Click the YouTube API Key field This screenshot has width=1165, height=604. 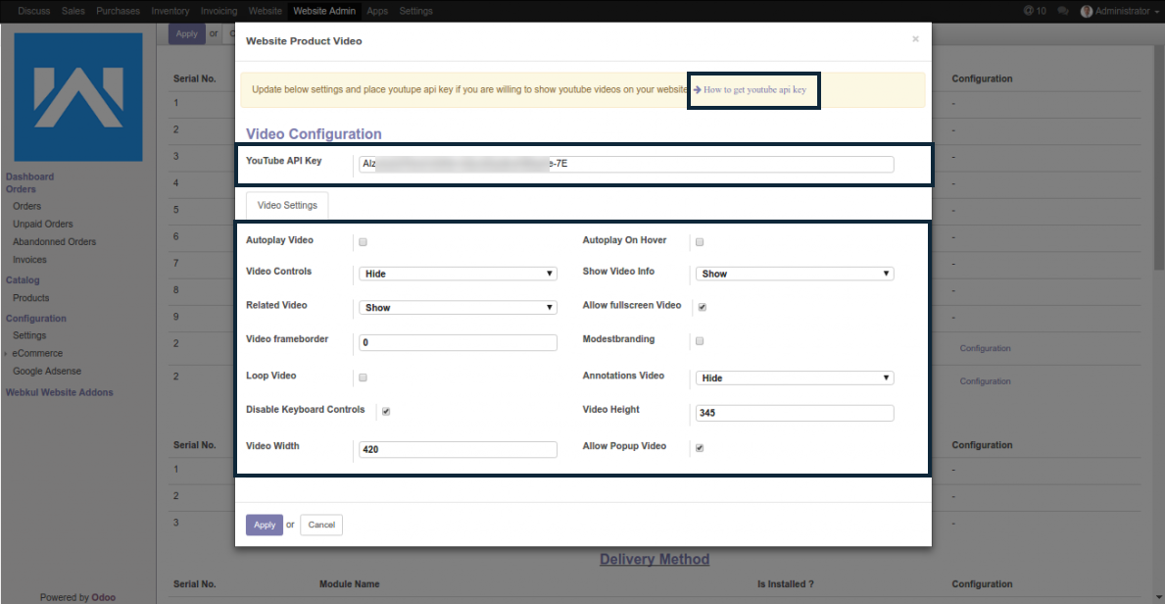click(625, 165)
